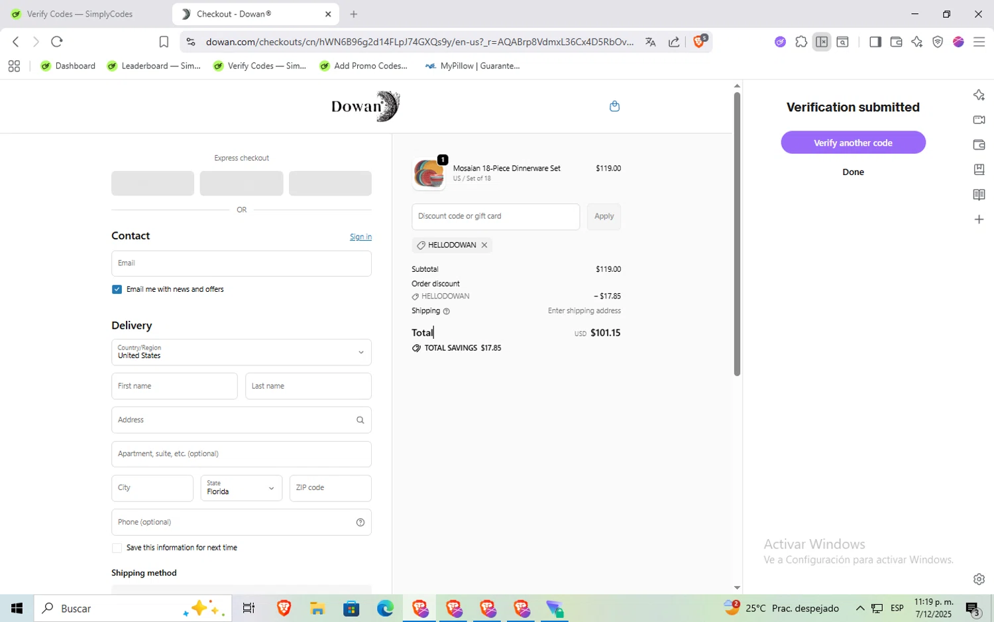Viewport: 994px width, 622px height.
Task: Focus the First name field
Action: tap(174, 386)
